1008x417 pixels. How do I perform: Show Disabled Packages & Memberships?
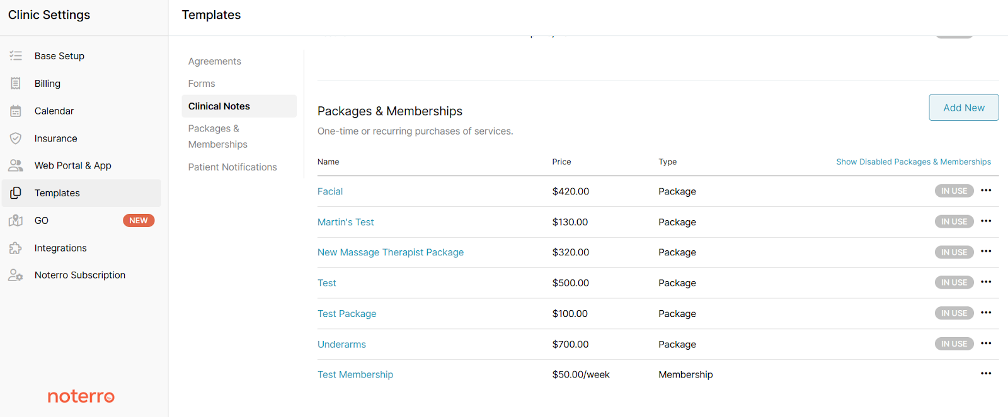tap(913, 162)
